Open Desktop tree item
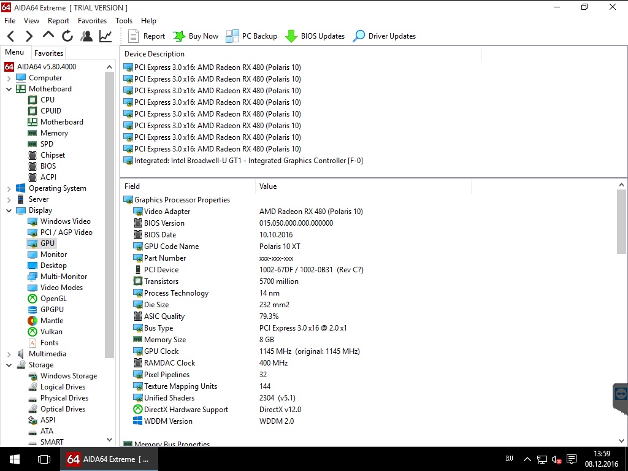 53,266
